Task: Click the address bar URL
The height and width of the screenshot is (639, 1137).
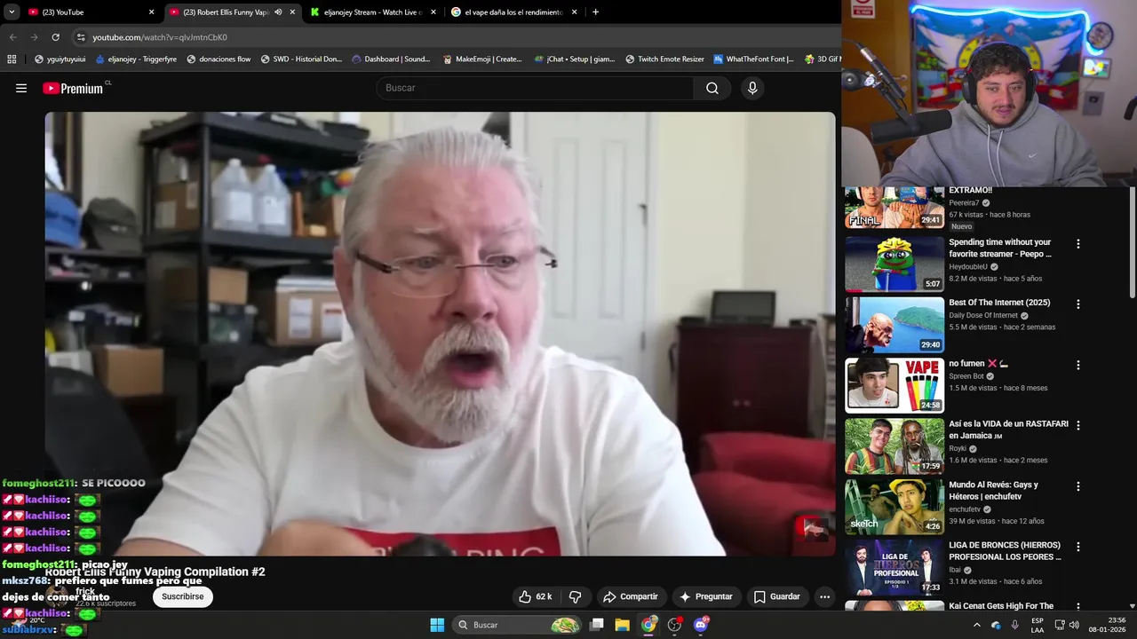Action: coord(160,37)
